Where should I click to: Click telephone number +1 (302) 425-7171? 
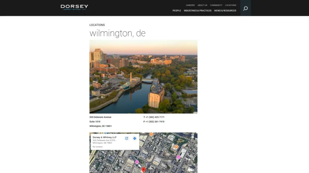click(155, 117)
